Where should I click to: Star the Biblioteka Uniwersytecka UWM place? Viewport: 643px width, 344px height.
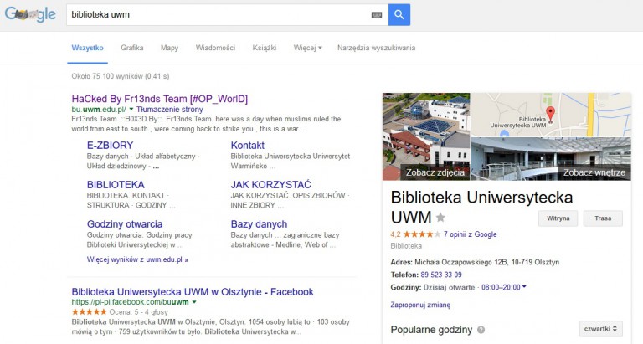pos(440,218)
